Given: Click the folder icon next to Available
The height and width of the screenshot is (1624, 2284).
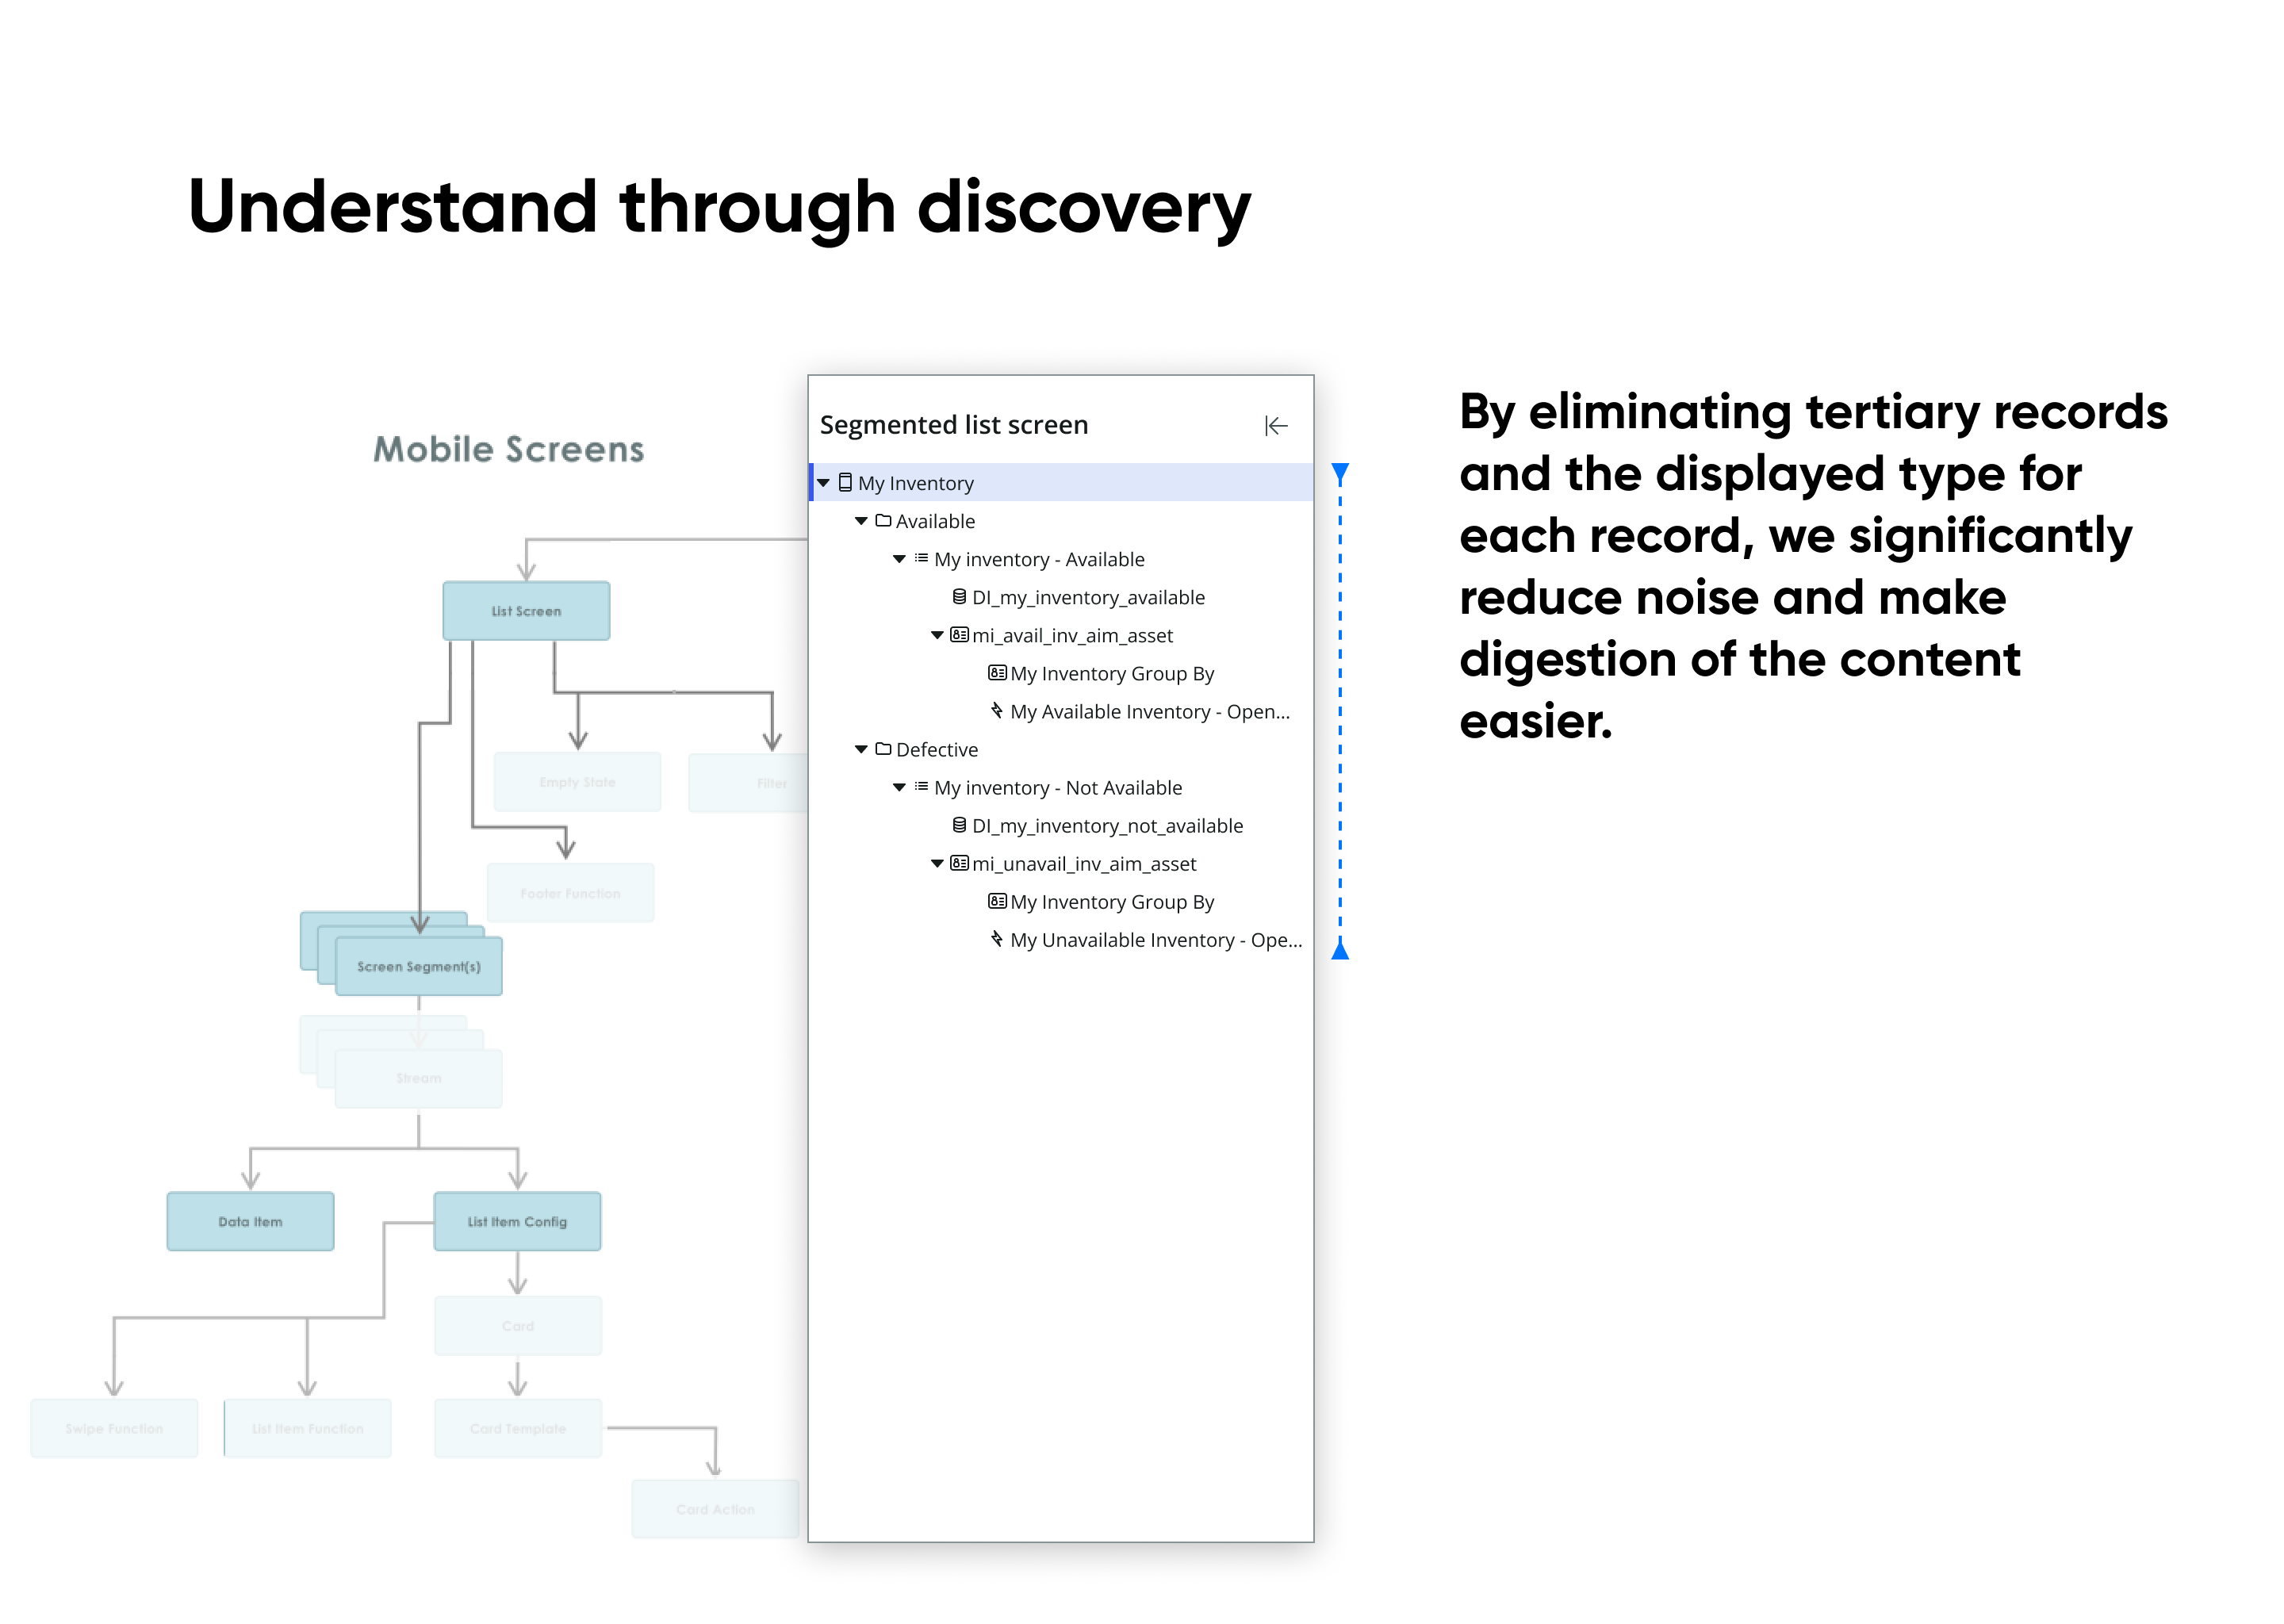Looking at the screenshot, I should click(x=883, y=520).
